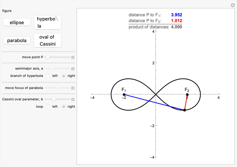Click focus point F2 on the plot
The image size is (237, 167).
click(x=187, y=94)
